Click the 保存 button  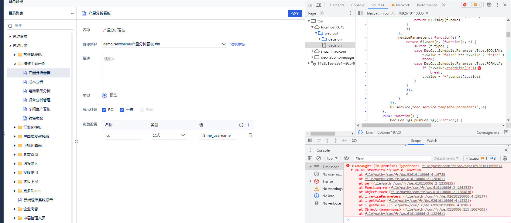tap(295, 13)
